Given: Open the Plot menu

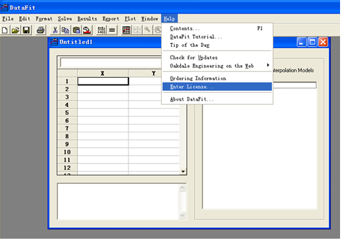Looking at the screenshot, I should pos(130,19).
